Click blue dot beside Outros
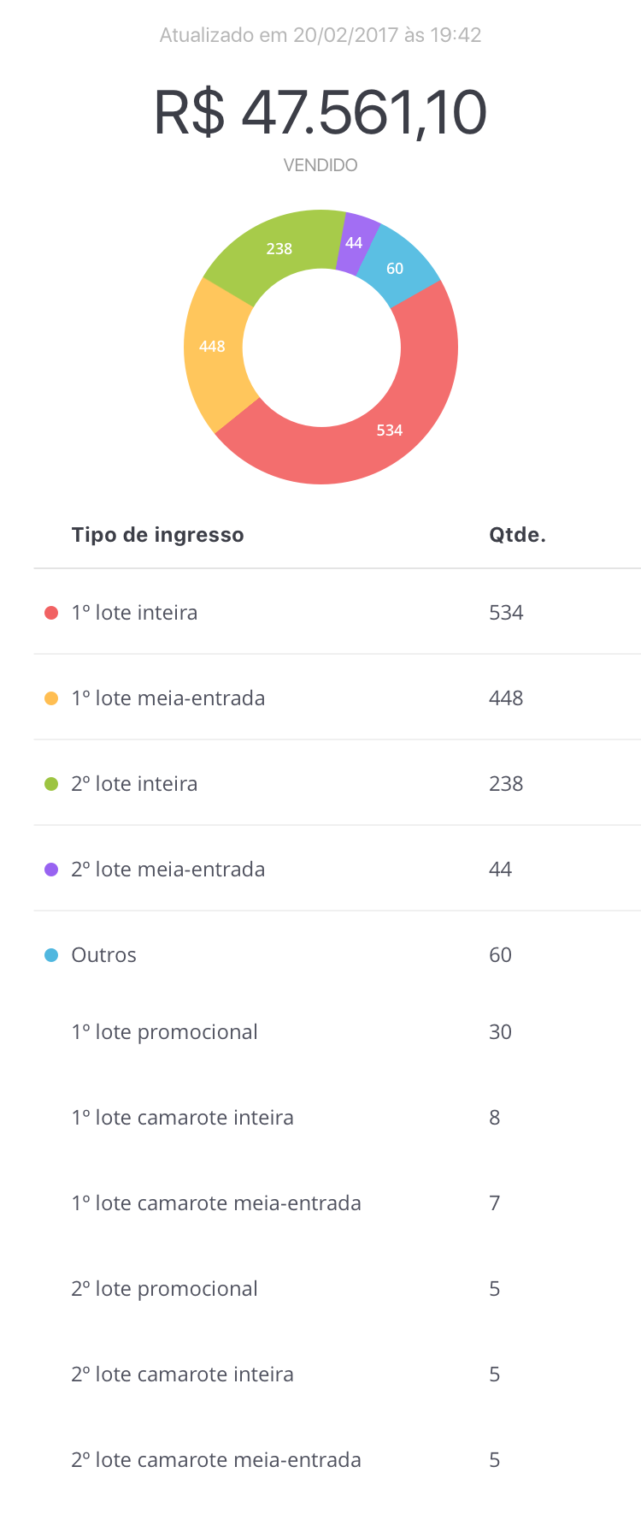The width and height of the screenshot is (641, 1532). coord(51,955)
